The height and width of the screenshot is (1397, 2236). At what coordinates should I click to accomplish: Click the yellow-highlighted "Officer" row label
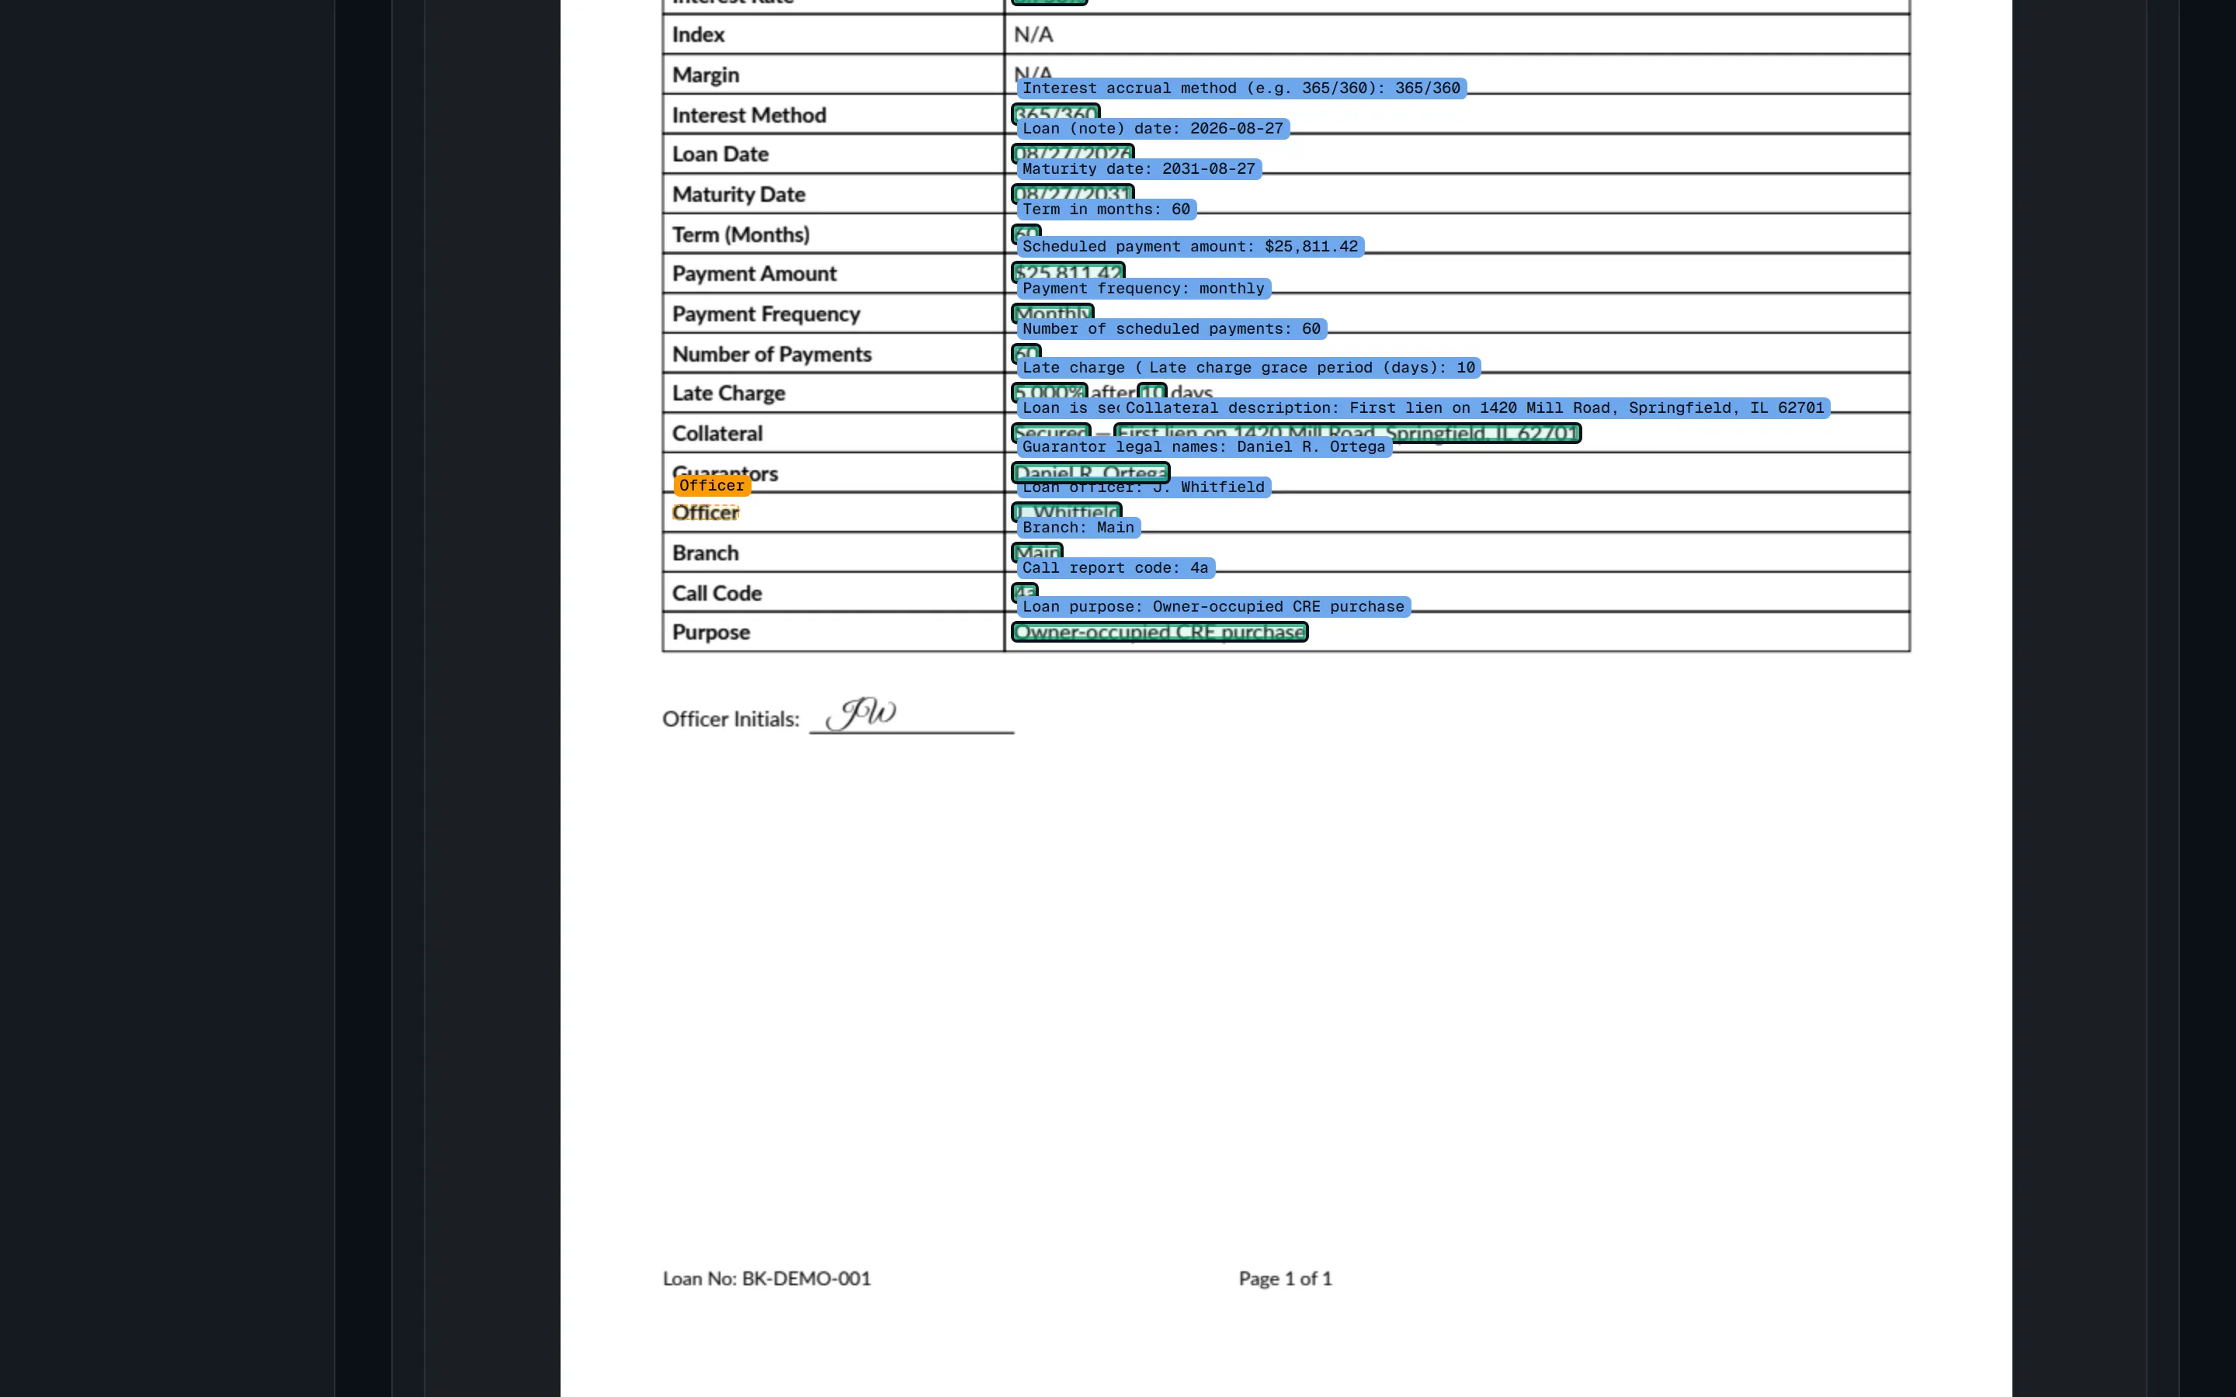click(705, 513)
